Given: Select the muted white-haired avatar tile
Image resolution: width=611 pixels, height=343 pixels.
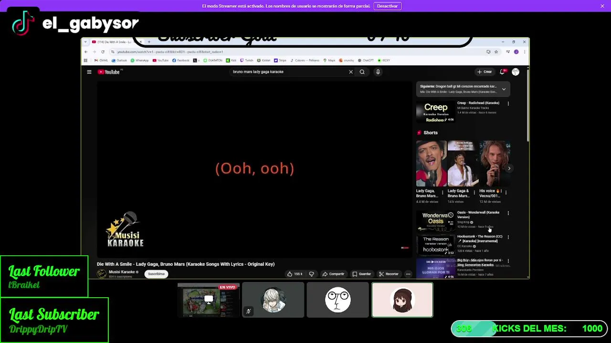Looking at the screenshot, I should pyautogui.click(x=273, y=300).
